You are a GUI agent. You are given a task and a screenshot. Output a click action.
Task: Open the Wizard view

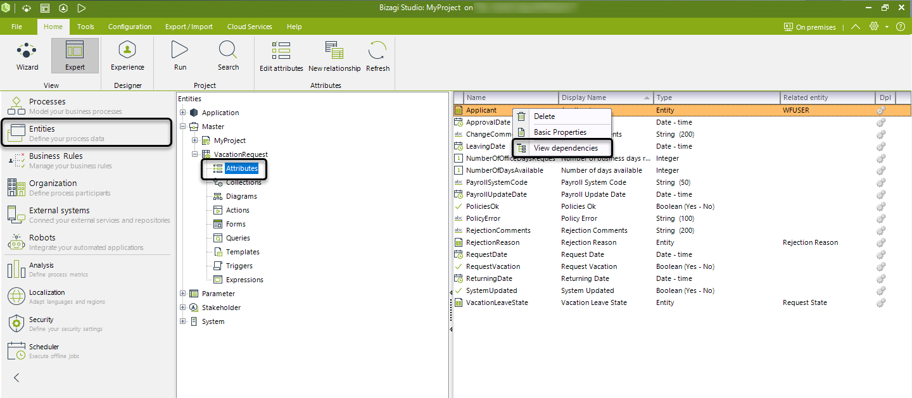coord(27,56)
